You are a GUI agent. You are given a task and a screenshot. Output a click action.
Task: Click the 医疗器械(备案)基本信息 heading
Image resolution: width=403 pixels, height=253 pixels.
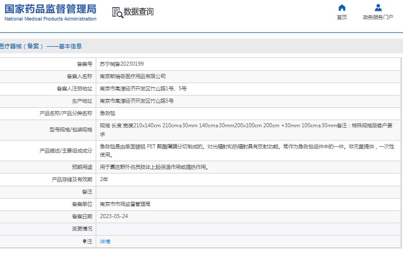pyautogui.click(x=41, y=46)
